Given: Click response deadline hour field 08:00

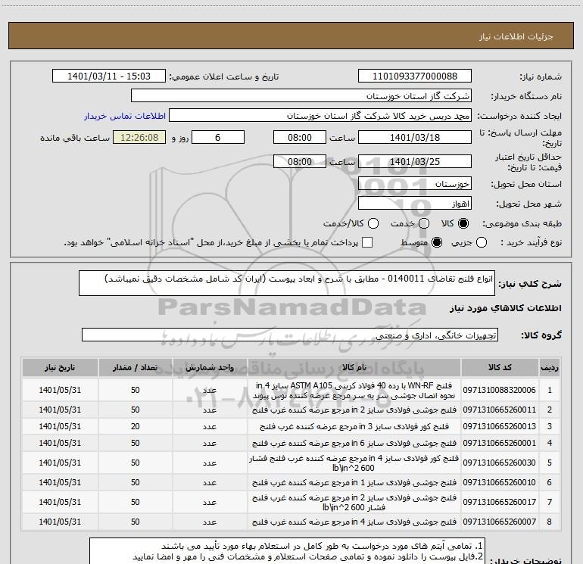Looking at the screenshot, I should click(x=300, y=138).
